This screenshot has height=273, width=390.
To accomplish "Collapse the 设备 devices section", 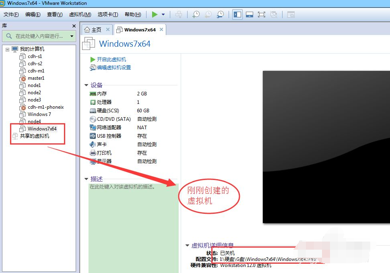I will 85,85.
